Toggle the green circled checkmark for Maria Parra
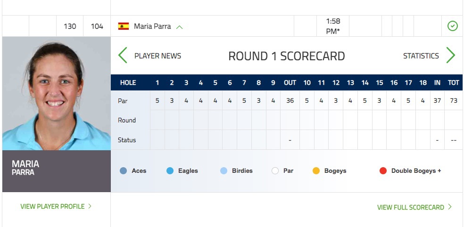This screenshot has width=464, height=227. coord(452,26)
